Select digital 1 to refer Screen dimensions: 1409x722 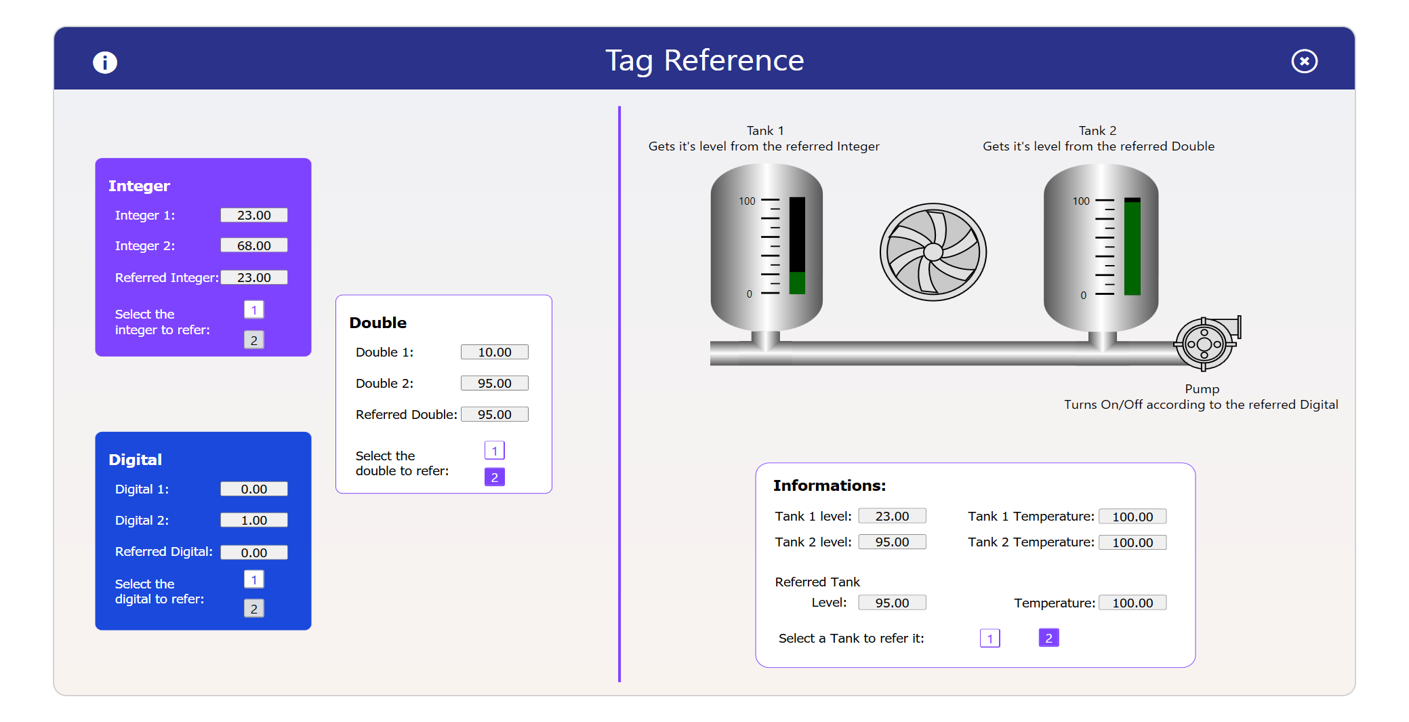click(x=253, y=580)
